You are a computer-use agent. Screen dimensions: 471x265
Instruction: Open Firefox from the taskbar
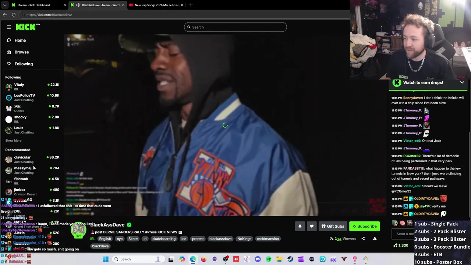pos(203,259)
